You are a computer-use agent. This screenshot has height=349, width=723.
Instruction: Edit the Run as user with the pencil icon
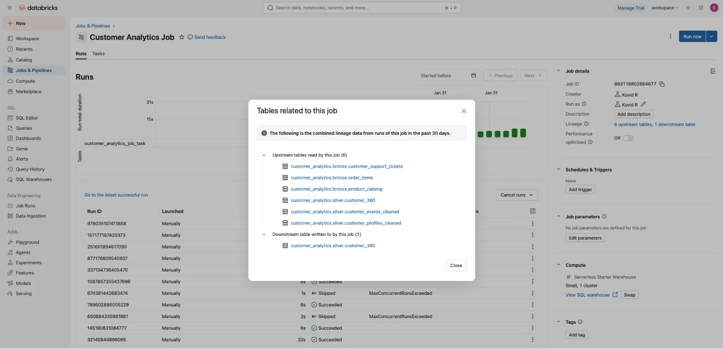(643, 104)
